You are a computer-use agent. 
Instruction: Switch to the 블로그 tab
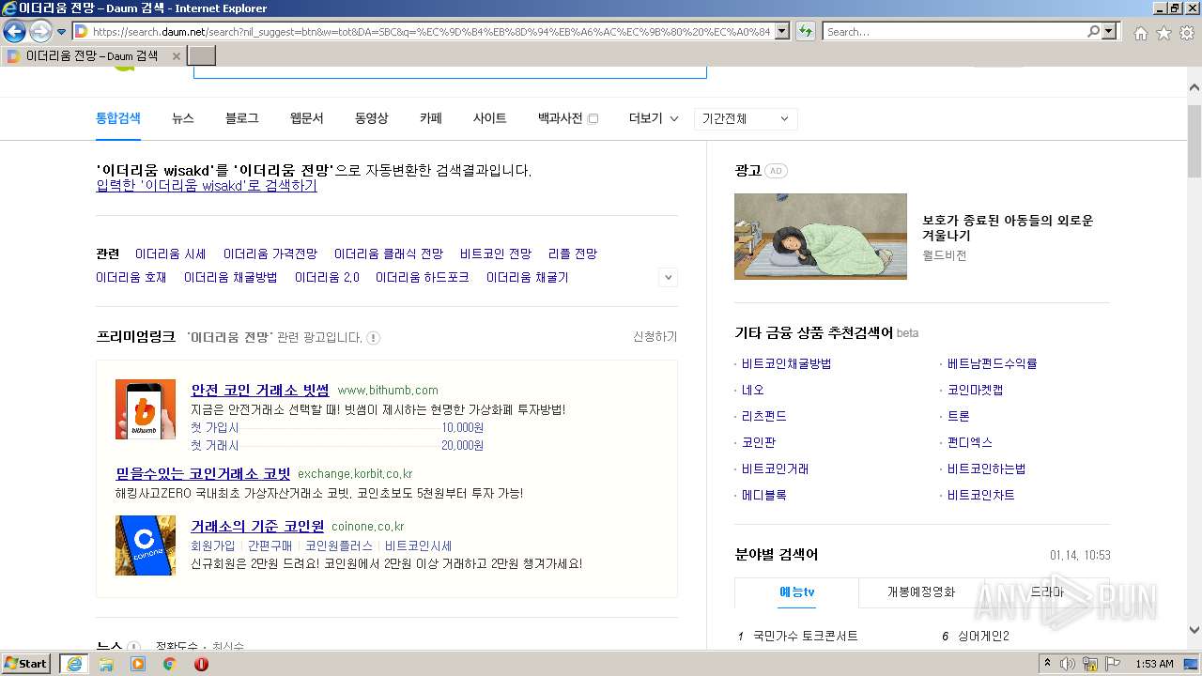click(x=241, y=118)
